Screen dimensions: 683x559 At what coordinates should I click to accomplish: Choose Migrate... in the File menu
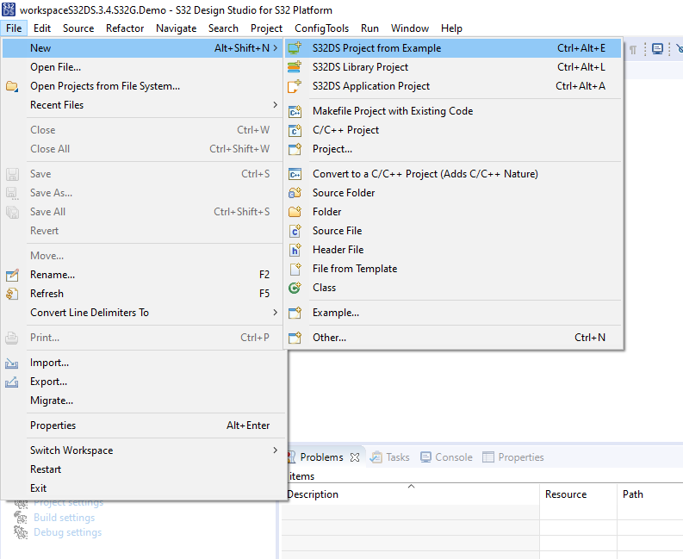(143, 401)
